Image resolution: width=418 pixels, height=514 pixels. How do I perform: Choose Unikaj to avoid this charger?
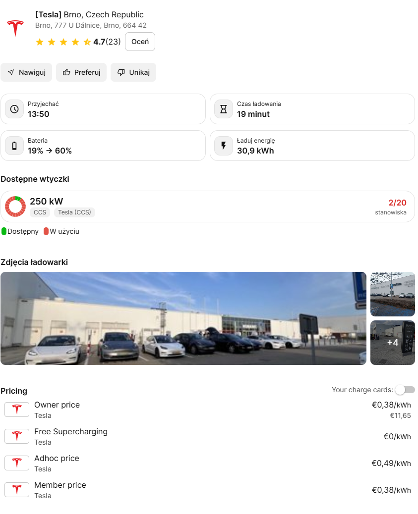(133, 72)
